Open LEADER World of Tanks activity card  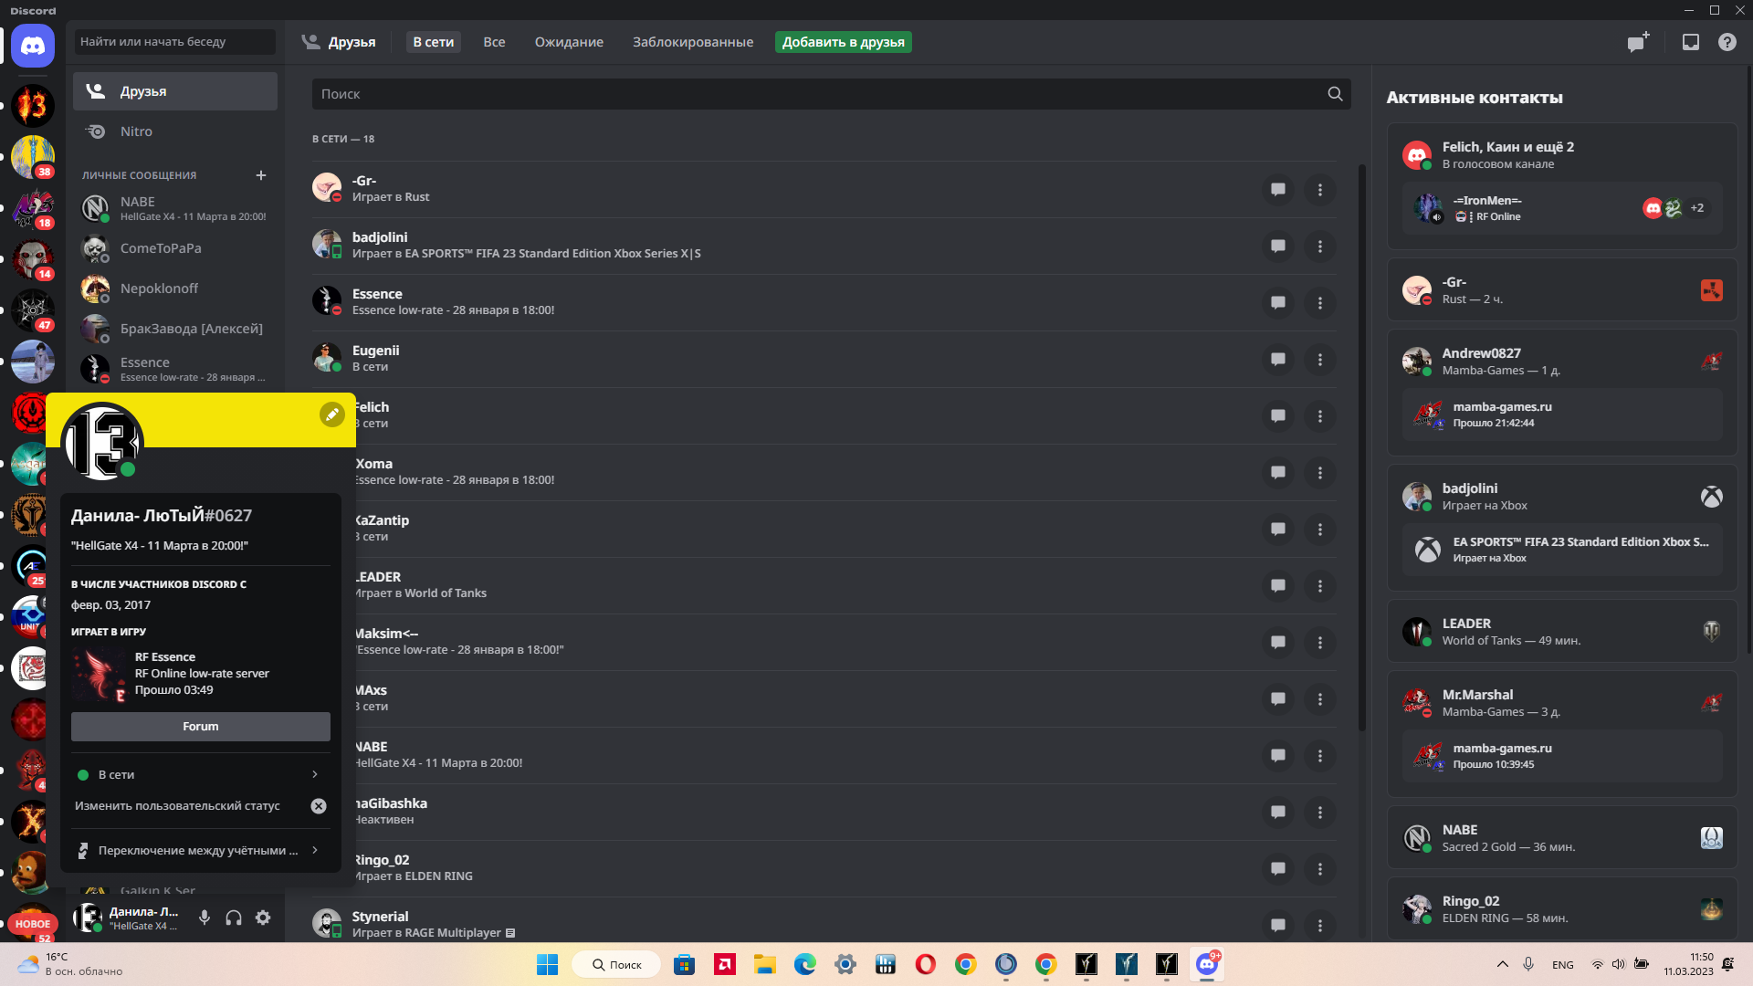click(x=1562, y=631)
